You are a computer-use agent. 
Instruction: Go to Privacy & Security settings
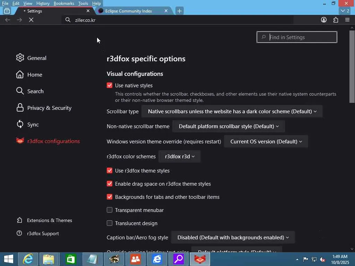[x=49, y=108]
